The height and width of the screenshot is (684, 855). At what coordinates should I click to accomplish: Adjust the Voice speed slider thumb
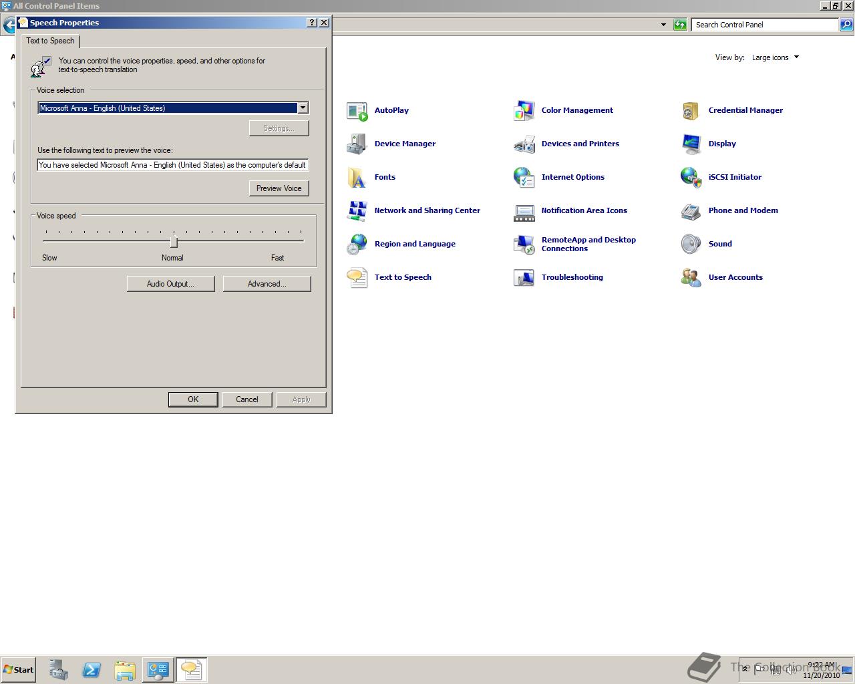click(174, 241)
